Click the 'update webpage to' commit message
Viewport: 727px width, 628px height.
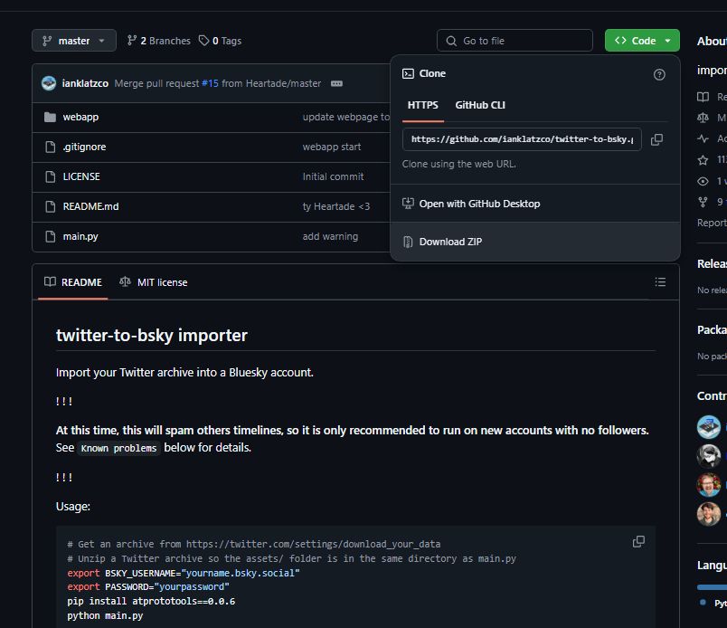[346, 117]
